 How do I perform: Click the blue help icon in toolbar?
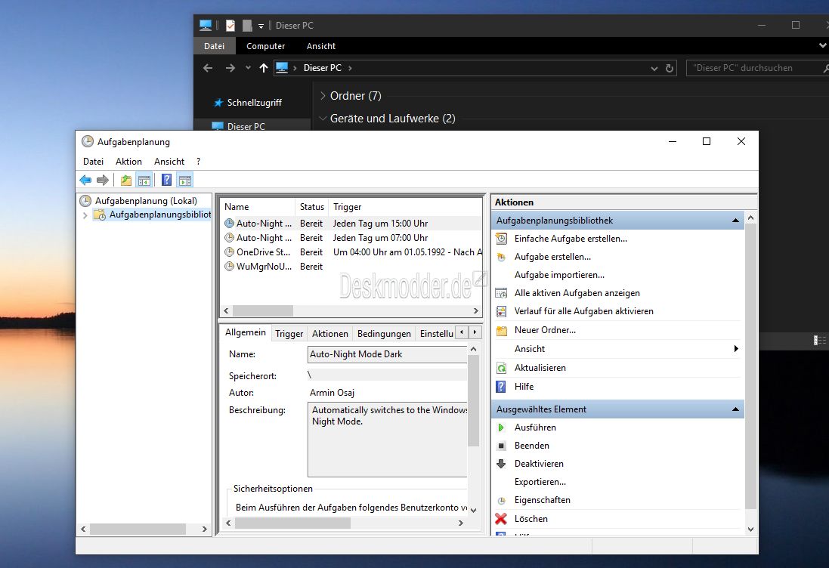(x=166, y=181)
